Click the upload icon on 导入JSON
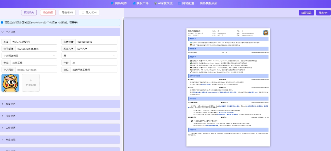331x151 pixels. 83,12
